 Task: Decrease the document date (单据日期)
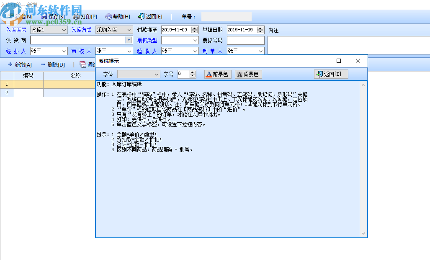point(260,31)
